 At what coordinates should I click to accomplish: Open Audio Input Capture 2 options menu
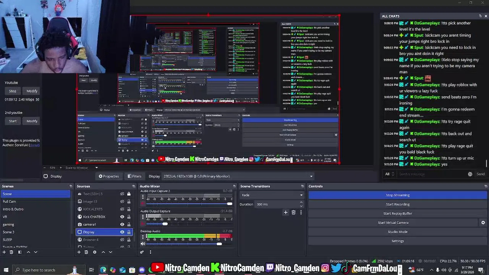143,197
